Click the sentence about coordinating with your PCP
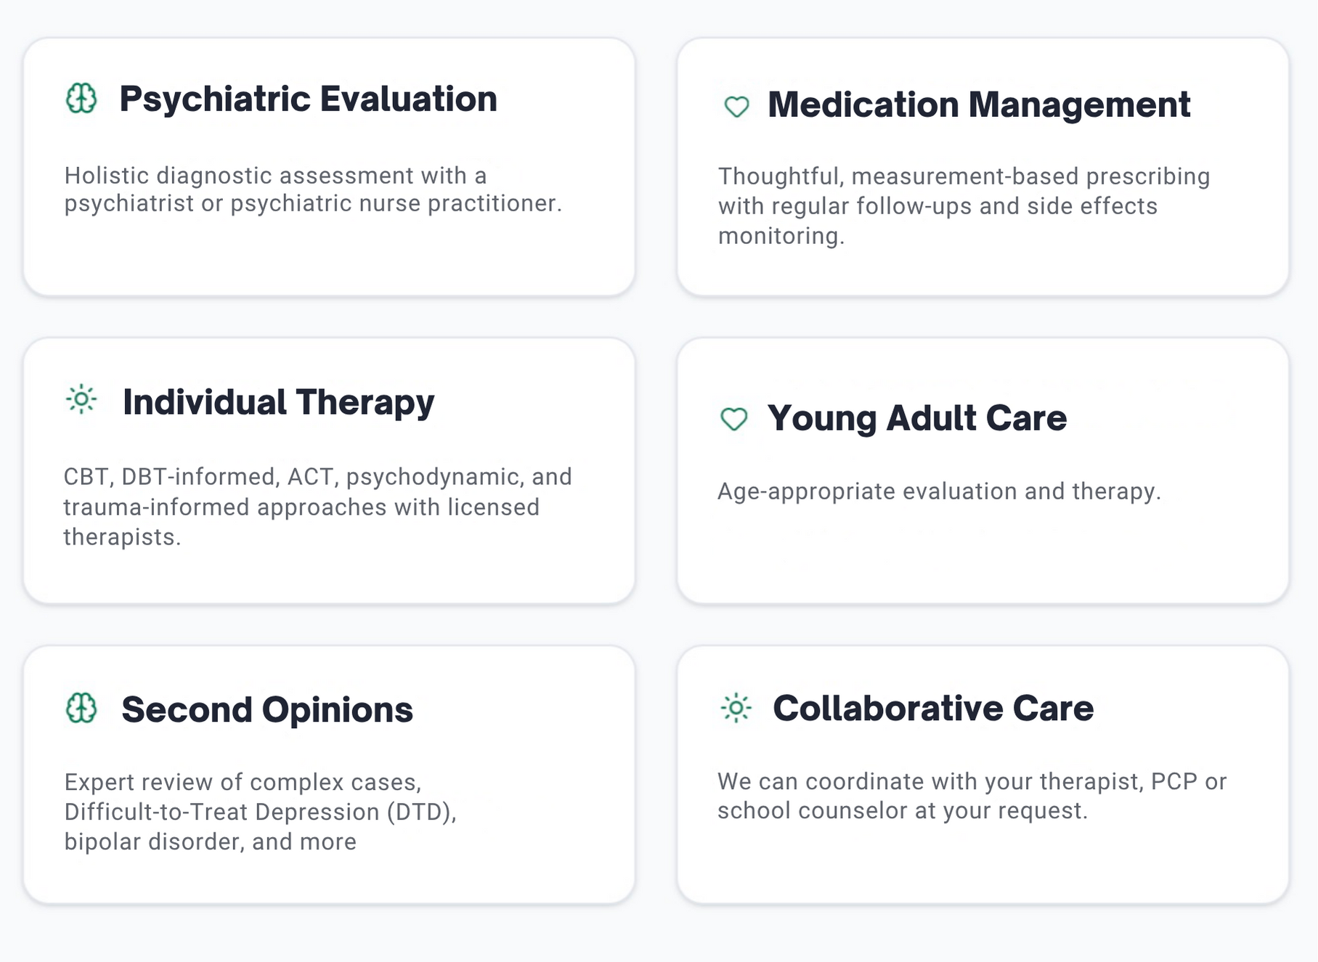1318x962 pixels. [x=972, y=795]
